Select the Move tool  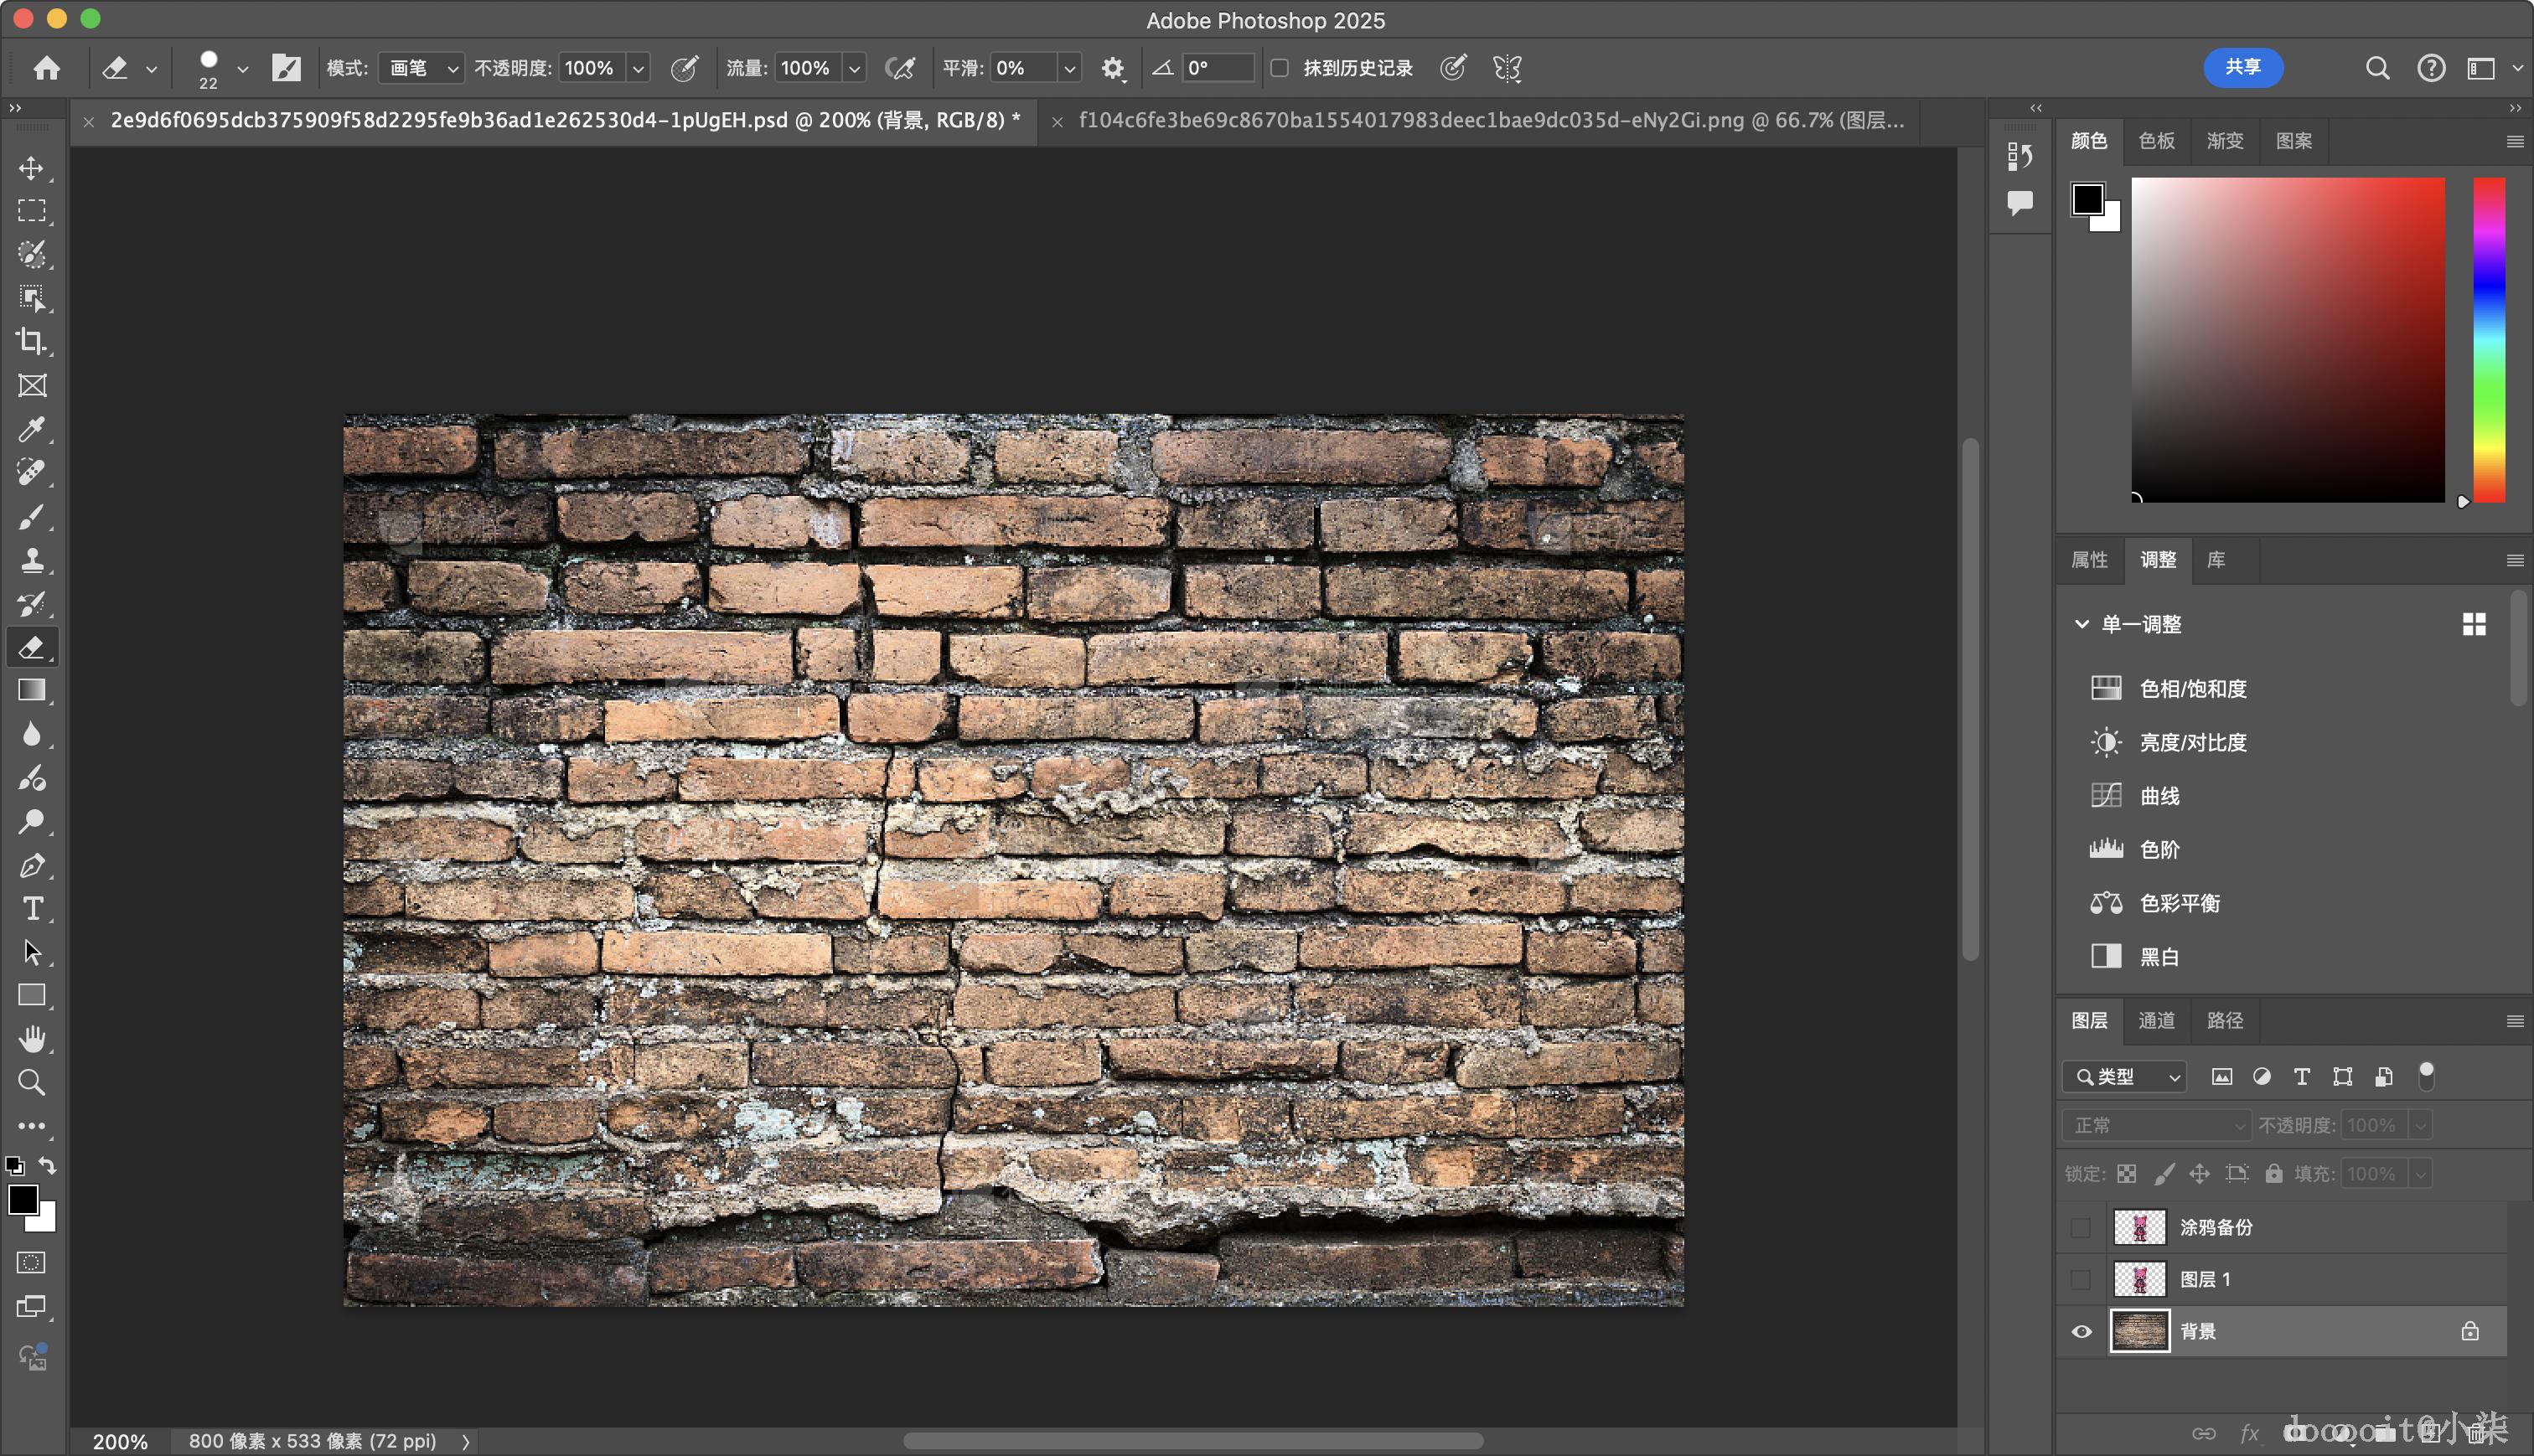point(31,168)
